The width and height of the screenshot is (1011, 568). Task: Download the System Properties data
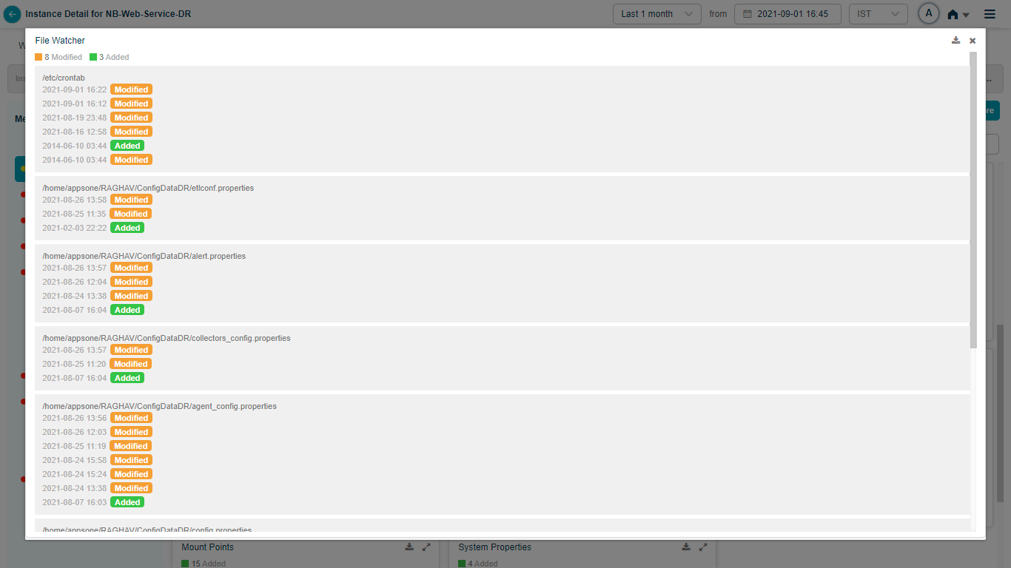[686, 547]
